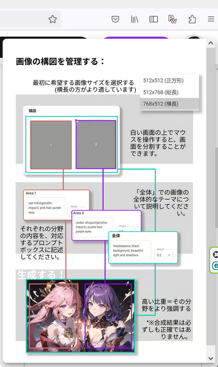Open the Firefox hamburger menu

coord(211,19)
